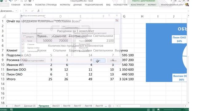Open the ДАННЫЕ ribbon tab
This screenshot has height=111, width=197.
click(x=77, y=5)
